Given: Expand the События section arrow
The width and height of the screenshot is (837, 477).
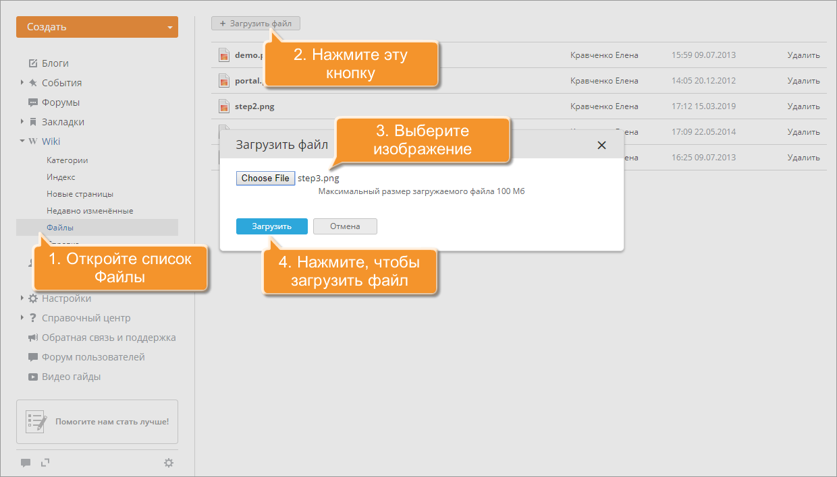Looking at the screenshot, I should 22,83.
